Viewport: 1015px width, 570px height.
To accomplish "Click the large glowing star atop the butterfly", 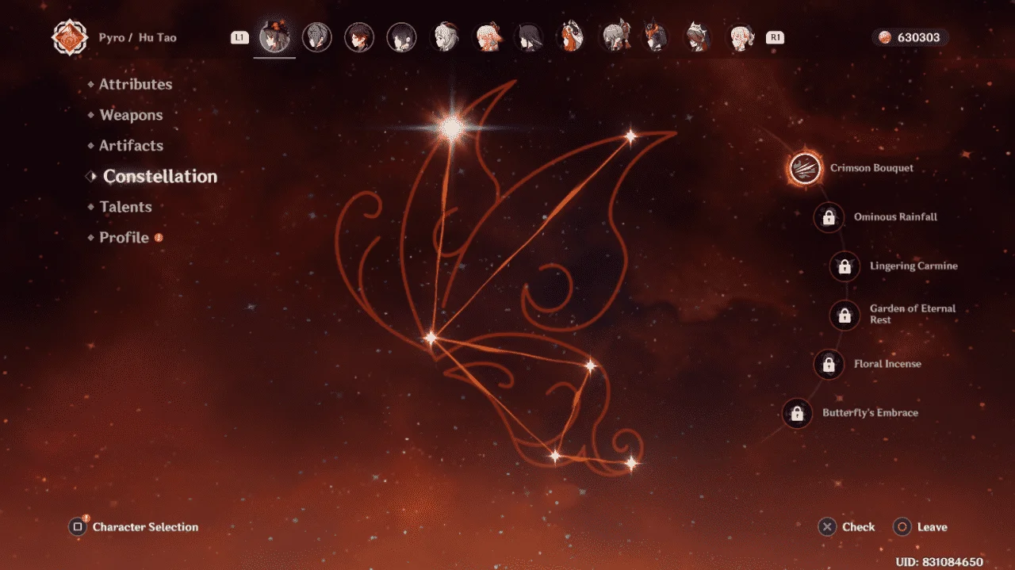I will (x=451, y=127).
